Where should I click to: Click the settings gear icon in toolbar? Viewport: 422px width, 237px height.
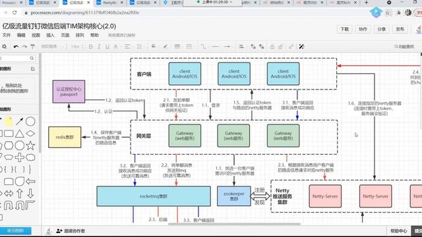pos(5,47)
